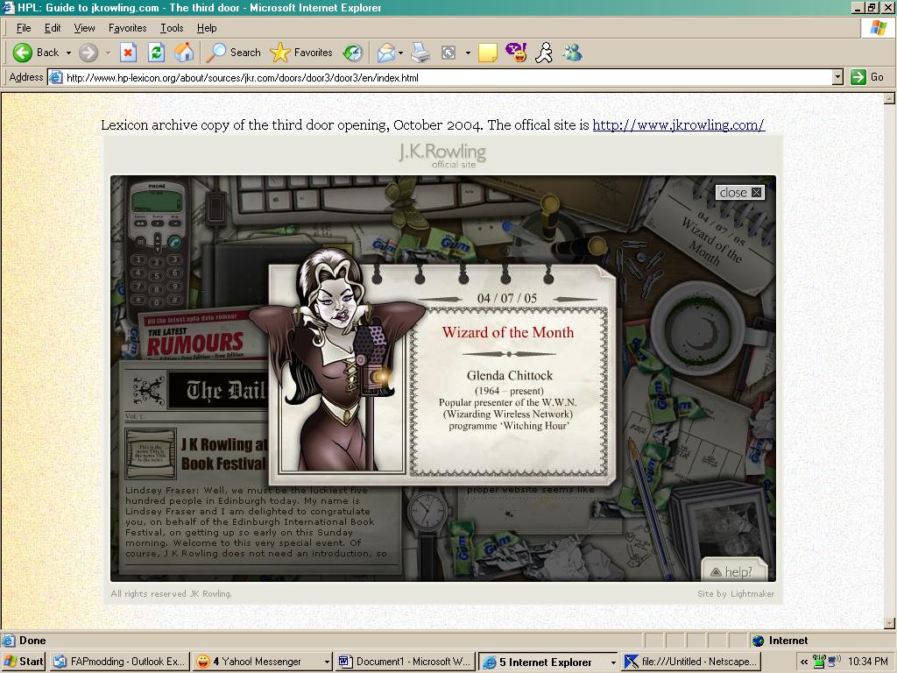Click the system clock showing 10:34 PM
The width and height of the screenshot is (897, 673).
click(868, 662)
